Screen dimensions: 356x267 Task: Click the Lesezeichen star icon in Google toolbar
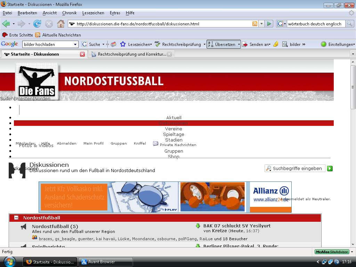[123, 44]
